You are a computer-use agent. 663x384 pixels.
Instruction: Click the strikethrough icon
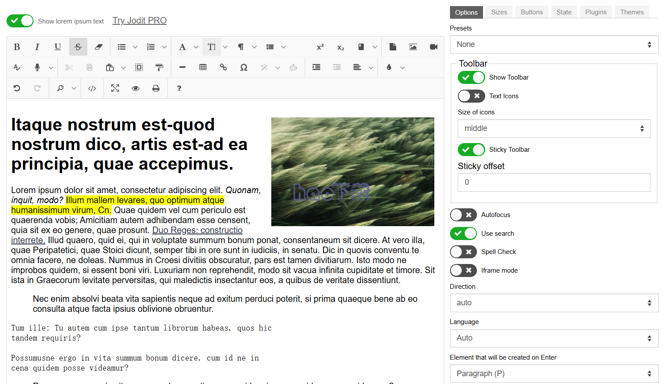pyautogui.click(x=78, y=47)
